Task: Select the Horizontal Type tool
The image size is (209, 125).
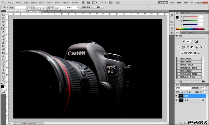Action: click(x=3, y=67)
